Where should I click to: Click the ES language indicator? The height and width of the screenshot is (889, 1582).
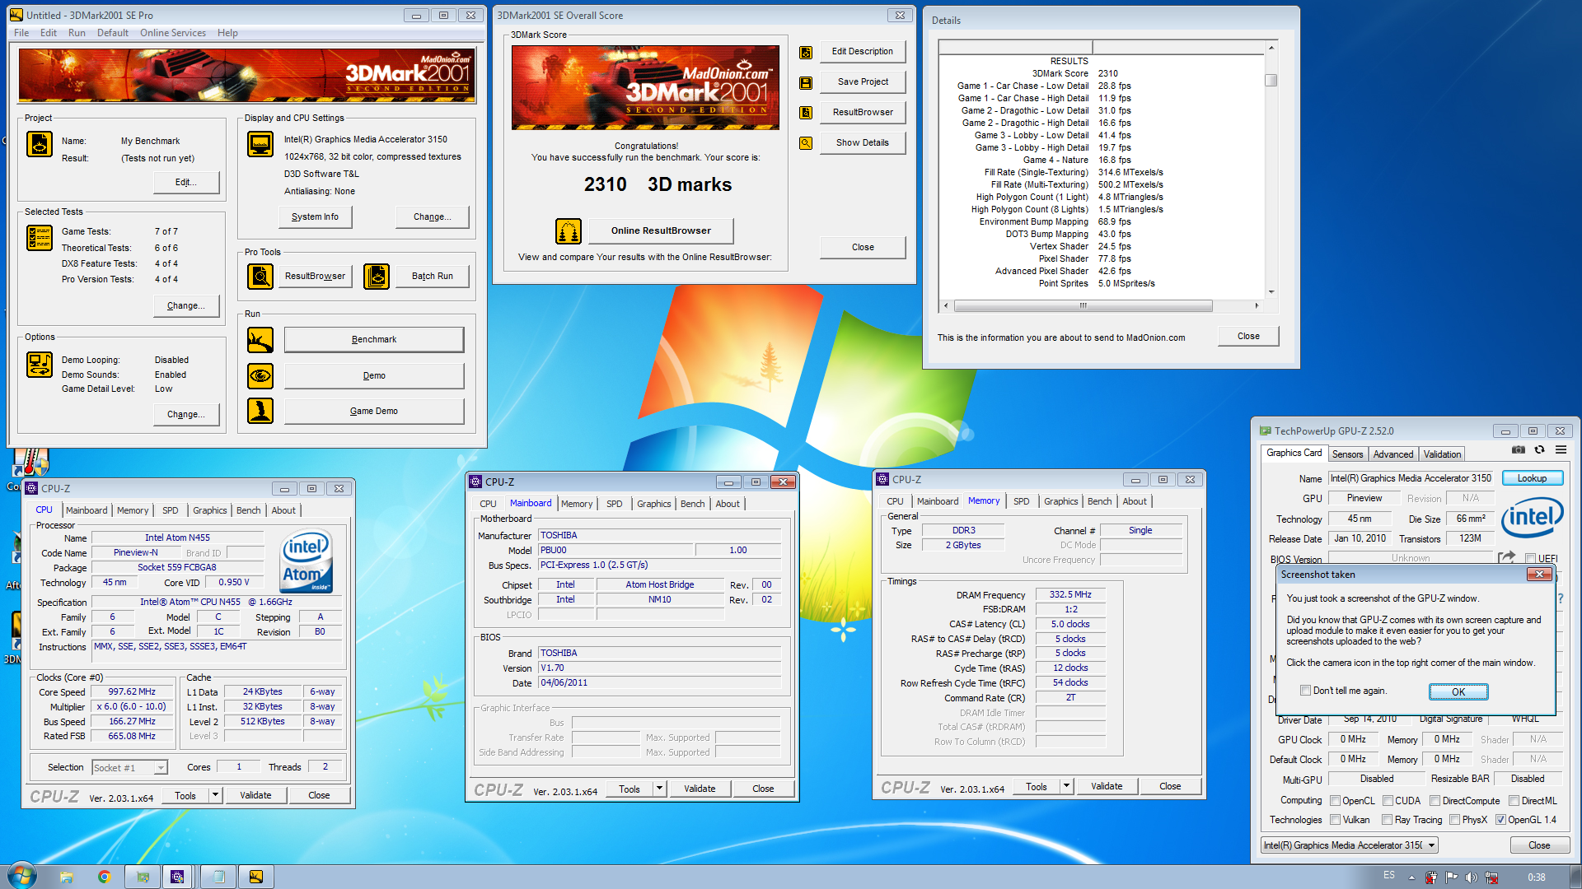pos(1389,876)
